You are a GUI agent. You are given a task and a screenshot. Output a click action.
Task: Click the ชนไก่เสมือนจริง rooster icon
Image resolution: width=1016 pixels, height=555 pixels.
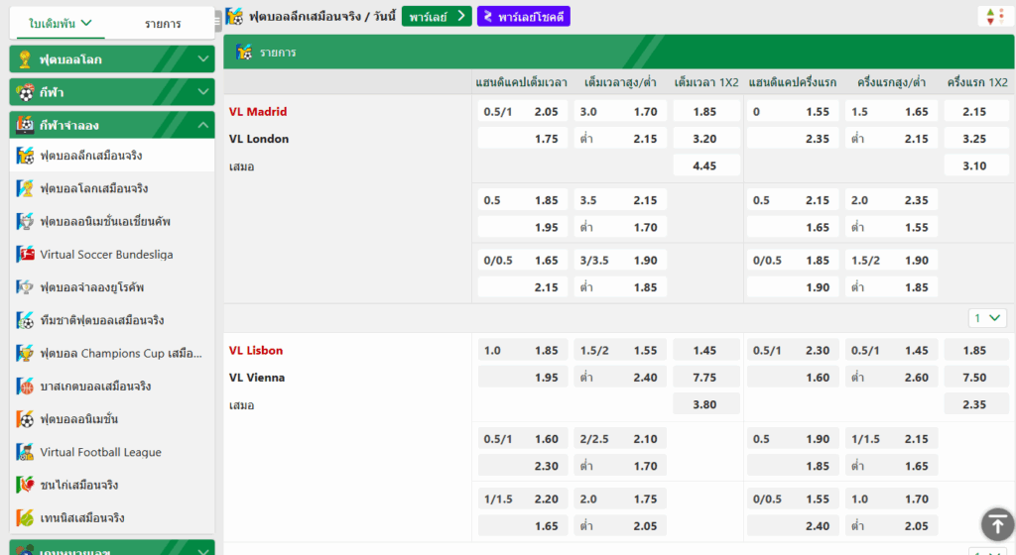click(x=25, y=486)
